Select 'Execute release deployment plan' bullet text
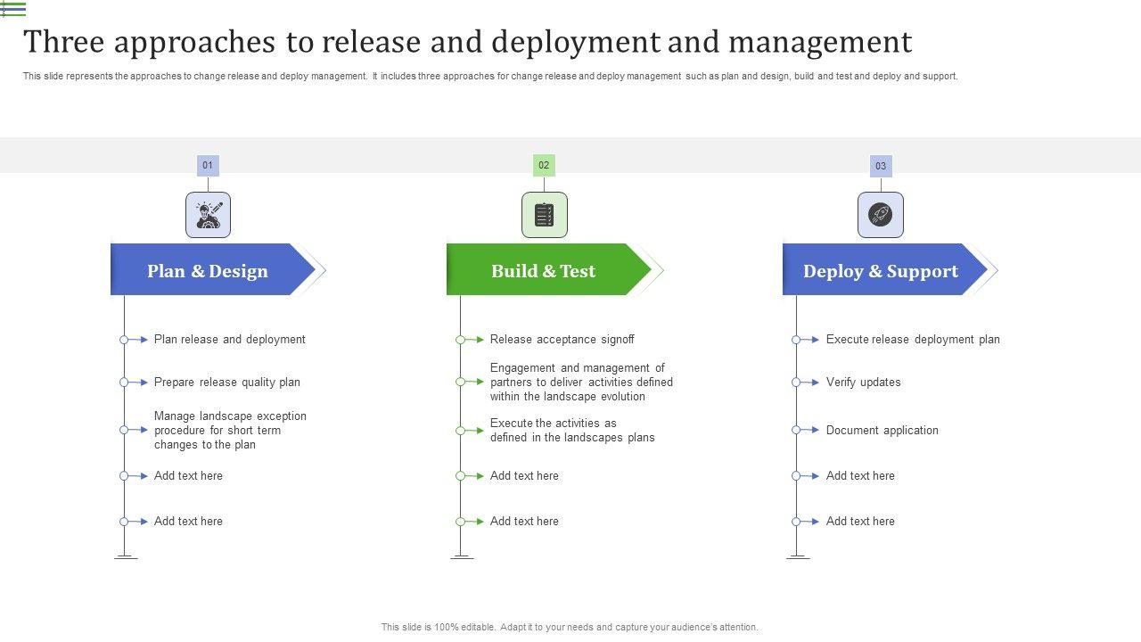This screenshot has width=1141, height=642. point(913,340)
